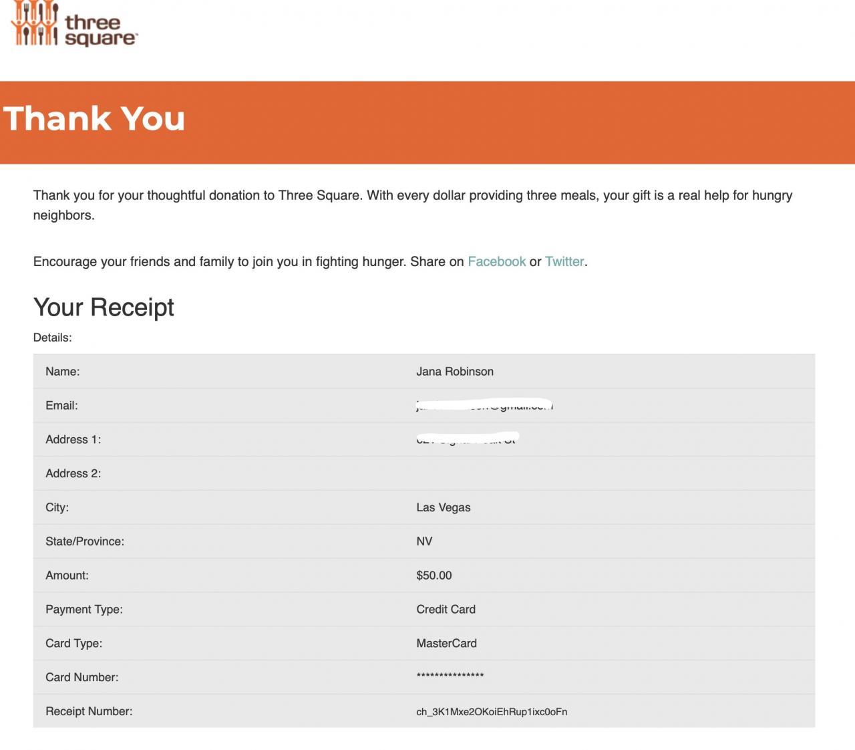Click the Address 2 row label
The height and width of the screenshot is (750, 855).
click(x=73, y=473)
